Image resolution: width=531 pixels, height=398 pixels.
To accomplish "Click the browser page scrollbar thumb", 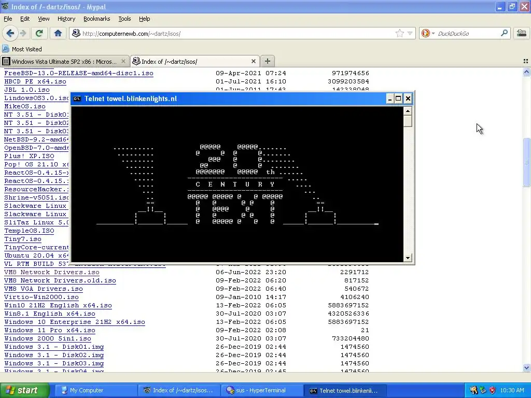I will [x=526, y=162].
